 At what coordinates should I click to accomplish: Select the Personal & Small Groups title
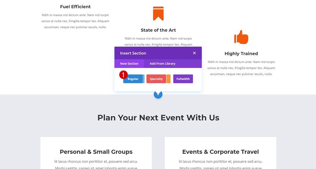click(x=96, y=152)
